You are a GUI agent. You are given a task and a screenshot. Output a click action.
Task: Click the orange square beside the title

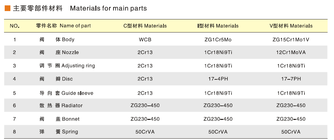click(x=7, y=8)
